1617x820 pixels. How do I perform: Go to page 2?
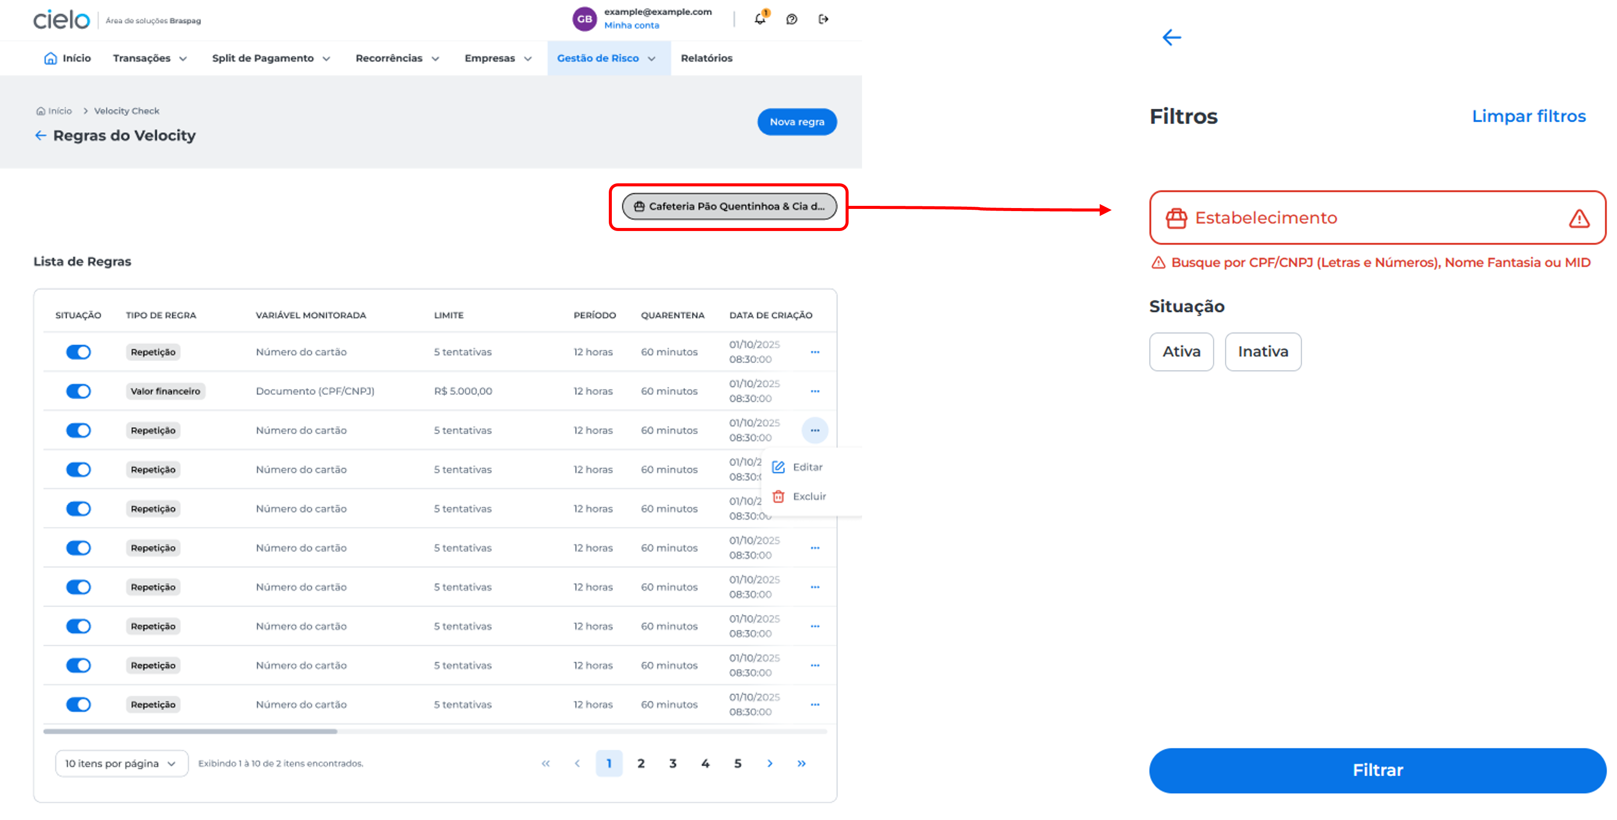pos(641,764)
